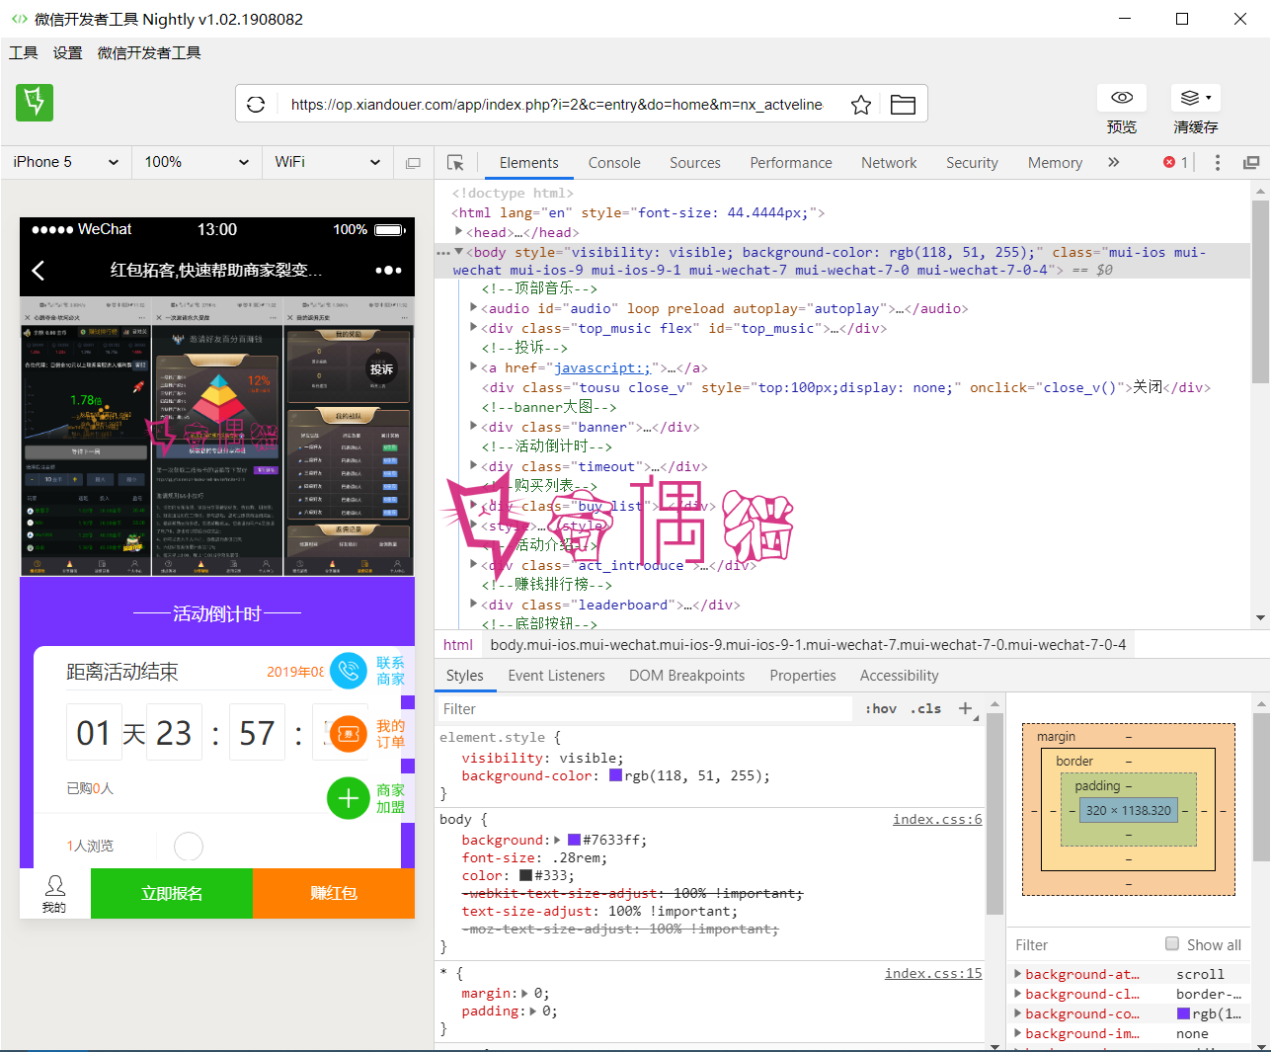This screenshot has height=1052, width=1271.
Task: Collapse the body element node
Action: [x=458, y=252]
